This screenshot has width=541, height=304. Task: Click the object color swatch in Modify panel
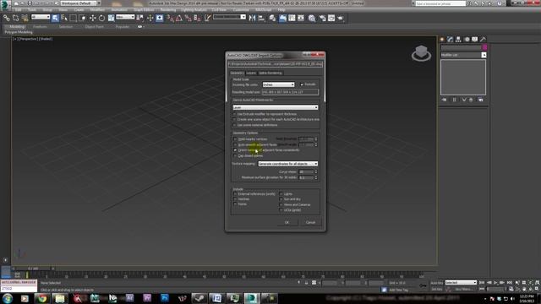[484, 47]
